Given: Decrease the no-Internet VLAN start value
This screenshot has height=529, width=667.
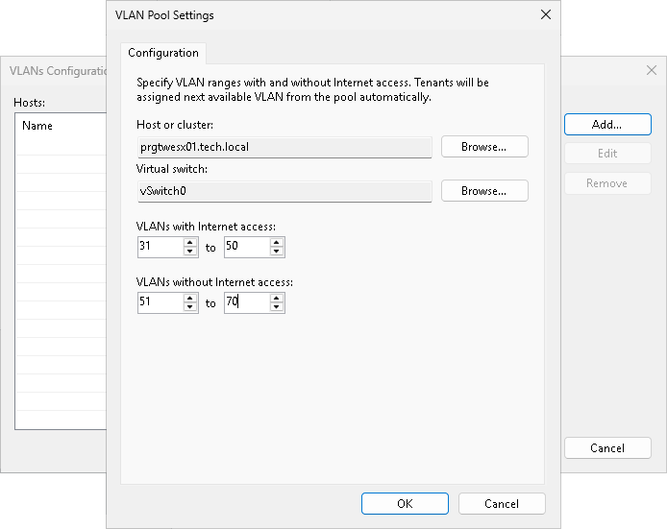Looking at the screenshot, I should coord(189,307).
